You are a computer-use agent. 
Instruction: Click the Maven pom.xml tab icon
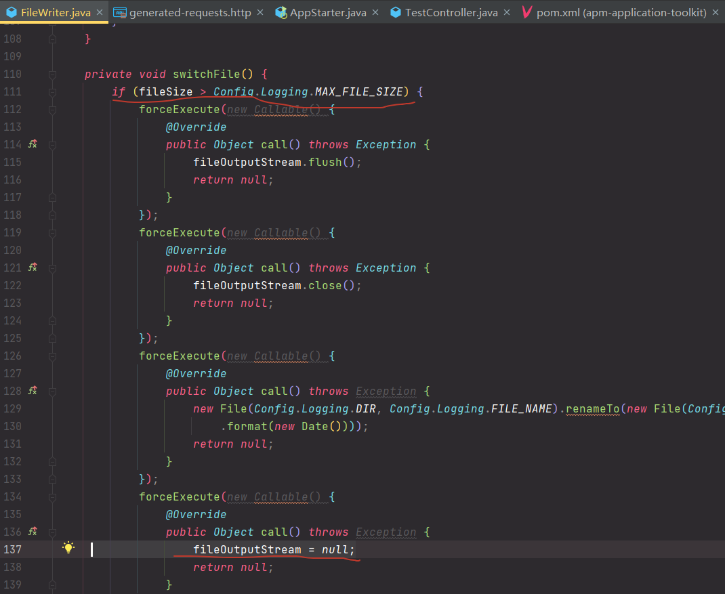coord(526,12)
